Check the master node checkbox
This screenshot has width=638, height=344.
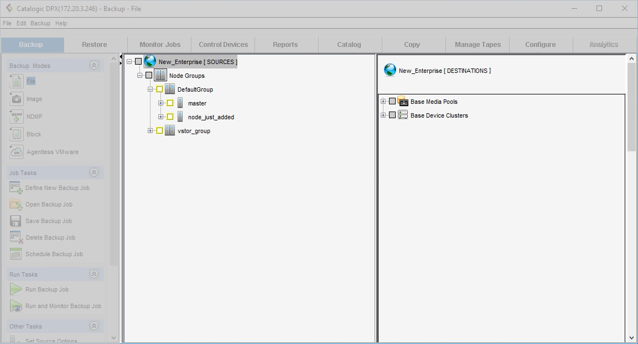(x=170, y=103)
